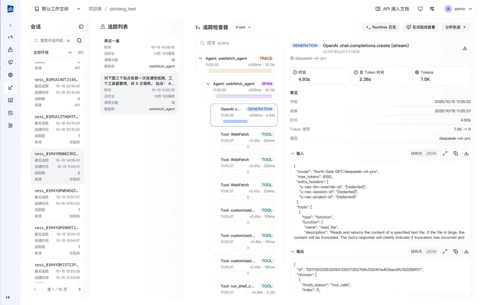Open API 接入文档
This screenshot has height=305, width=487.
pyautogui.click(x=392, y=9)
